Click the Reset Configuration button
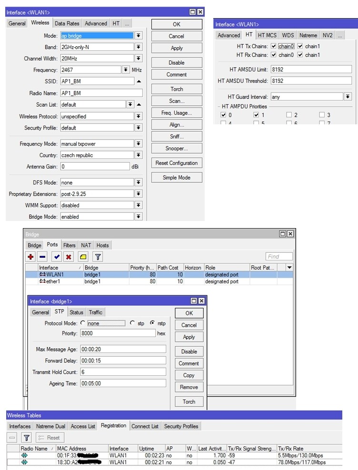 coord(177,163)
